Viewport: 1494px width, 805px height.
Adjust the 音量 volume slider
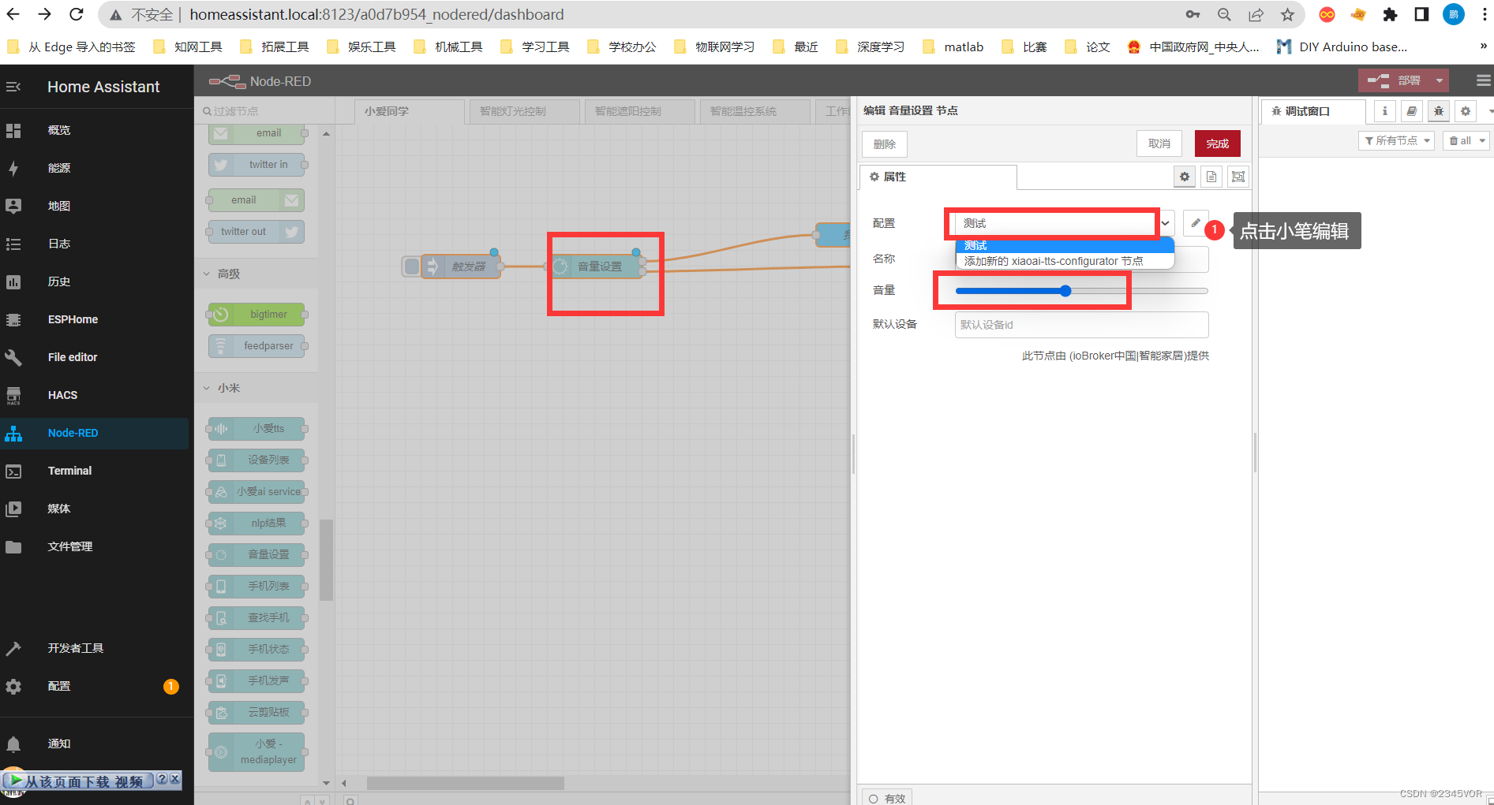click(x=1081, y=291)
